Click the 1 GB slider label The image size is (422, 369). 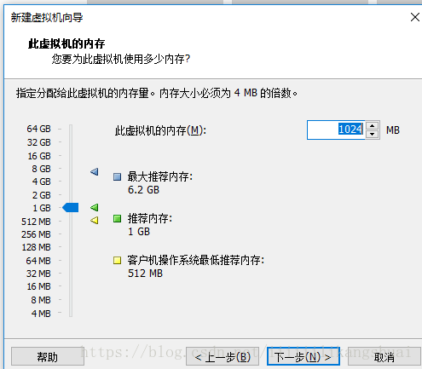click(42, 208)
